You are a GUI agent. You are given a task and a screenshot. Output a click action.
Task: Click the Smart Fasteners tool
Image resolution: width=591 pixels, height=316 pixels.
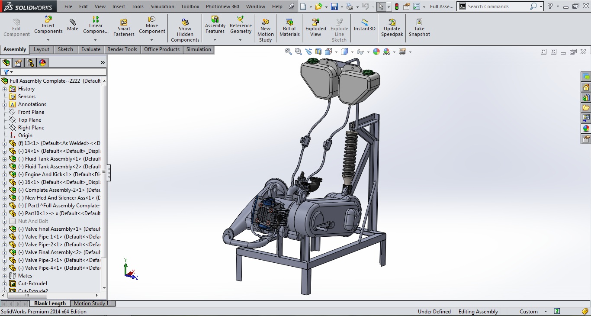pos(124,28)
